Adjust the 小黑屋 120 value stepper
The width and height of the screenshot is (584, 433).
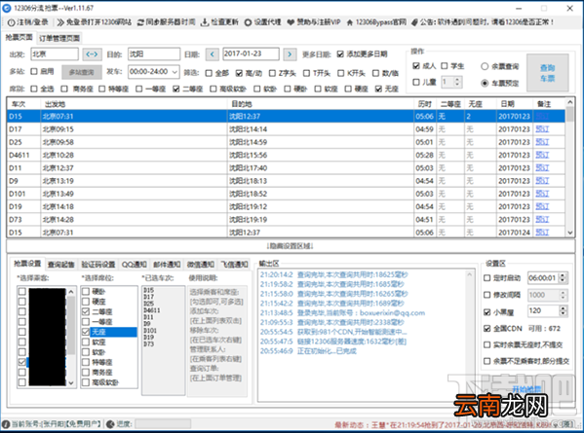pyautogui.click(x=563, y=310)
